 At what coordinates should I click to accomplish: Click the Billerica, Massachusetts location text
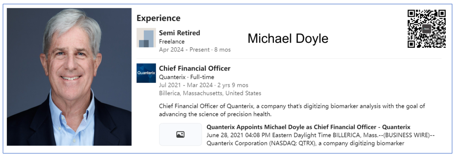210,93
